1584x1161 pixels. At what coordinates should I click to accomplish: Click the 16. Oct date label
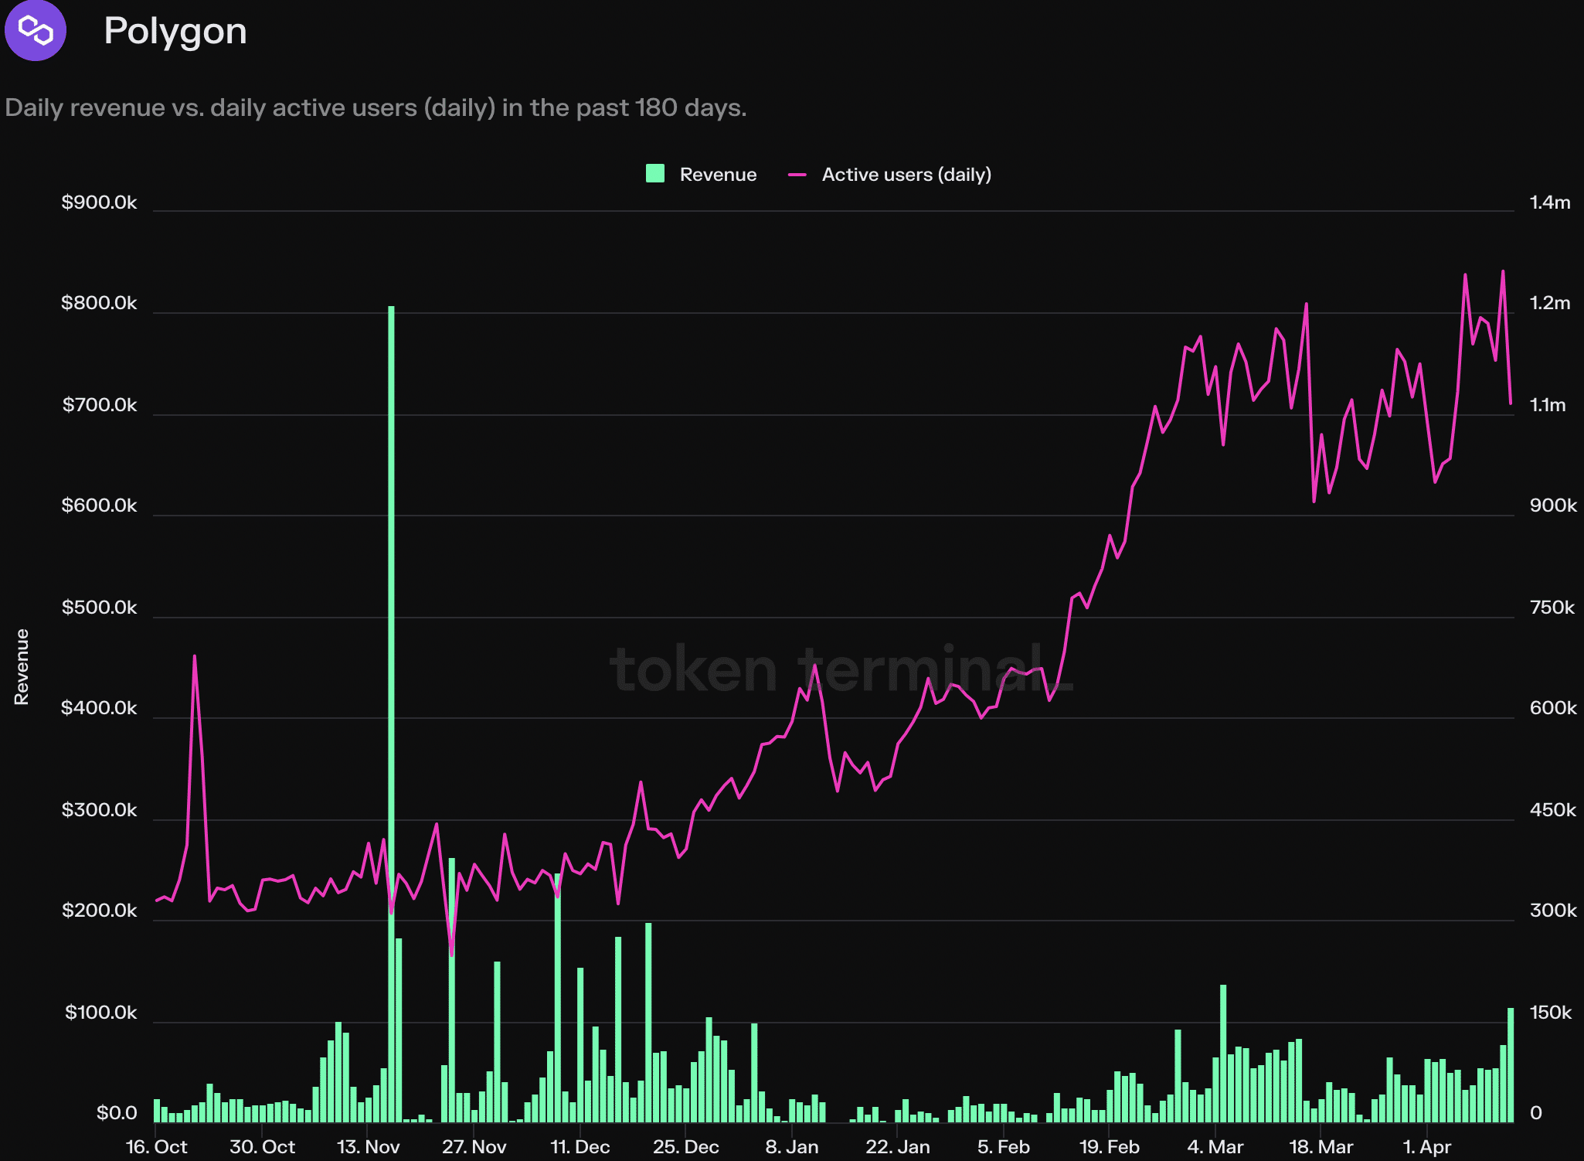tap(157, 1147)
